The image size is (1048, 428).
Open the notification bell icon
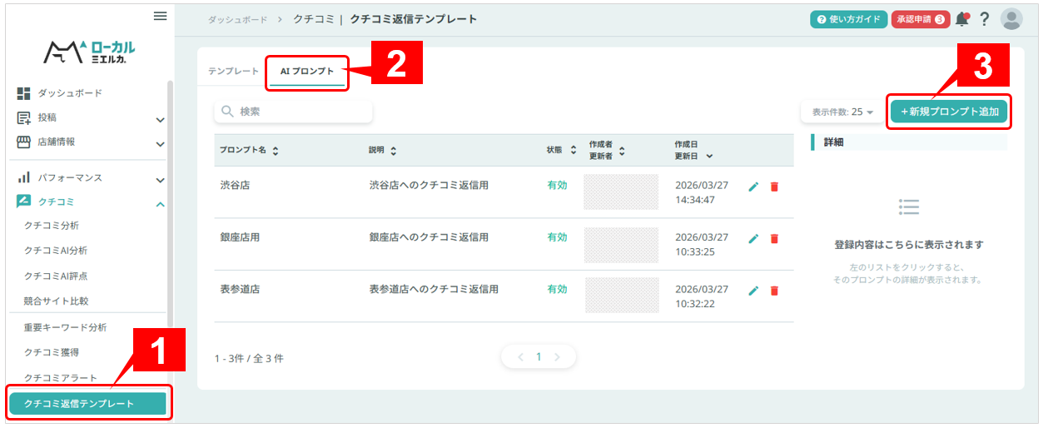(x=962, y=19)
